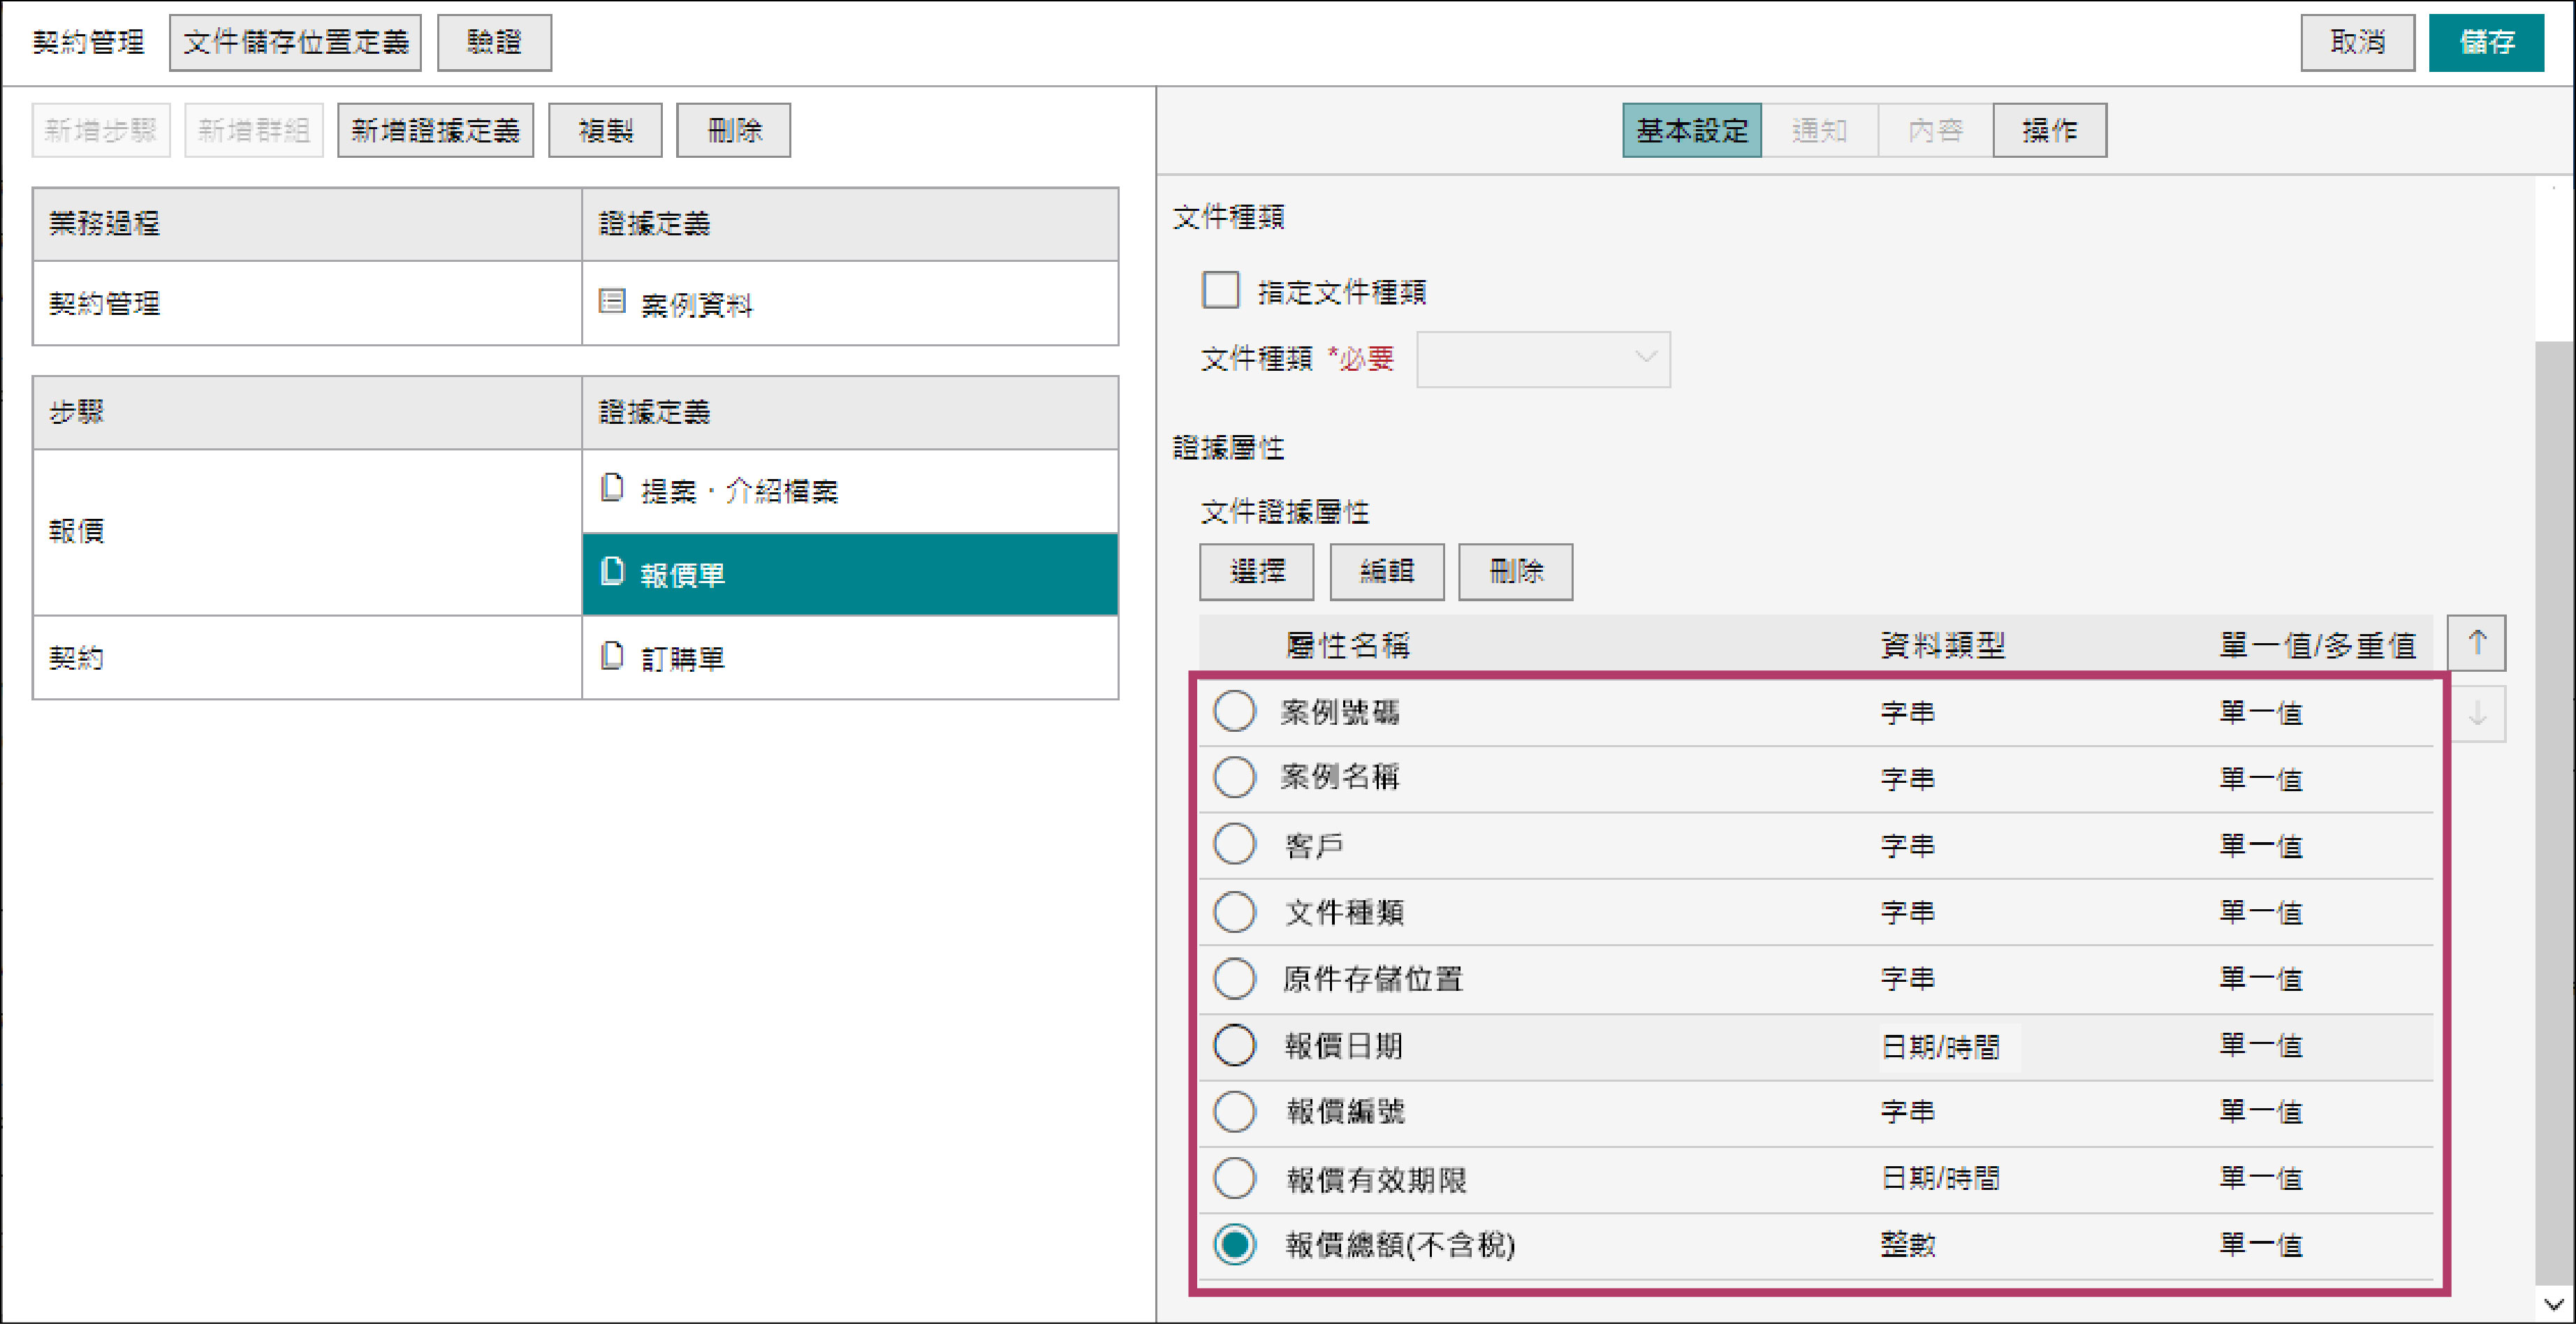Select the 案例號碼 radio button
Screen dimensions: 2576x1324
[x=1234, y=711]
